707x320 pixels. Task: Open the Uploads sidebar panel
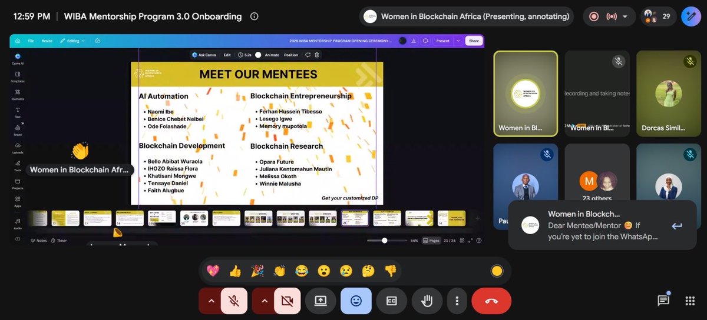17,148
